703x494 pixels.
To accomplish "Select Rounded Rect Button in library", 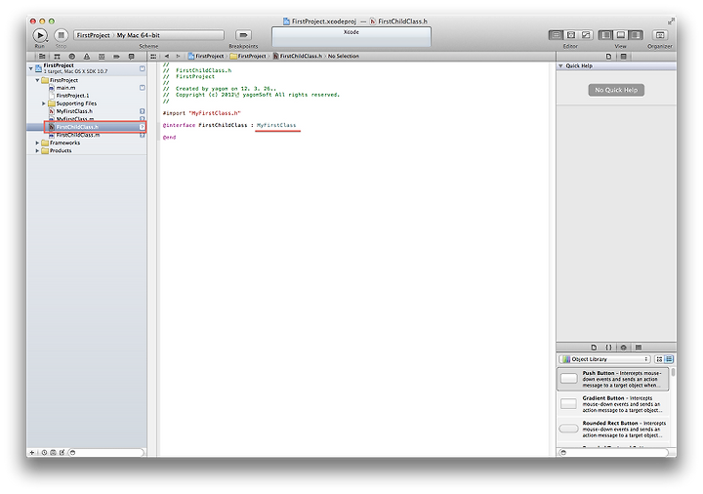I will 613,430.
